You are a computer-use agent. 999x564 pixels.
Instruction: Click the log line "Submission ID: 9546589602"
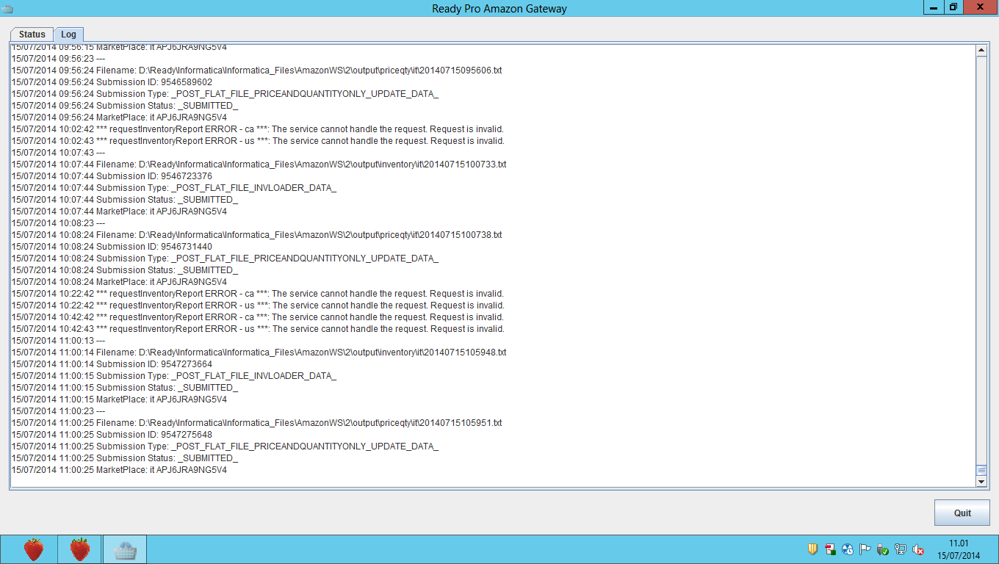112,82
